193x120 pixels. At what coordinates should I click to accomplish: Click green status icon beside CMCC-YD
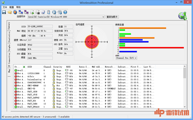[x=16, y=89]
